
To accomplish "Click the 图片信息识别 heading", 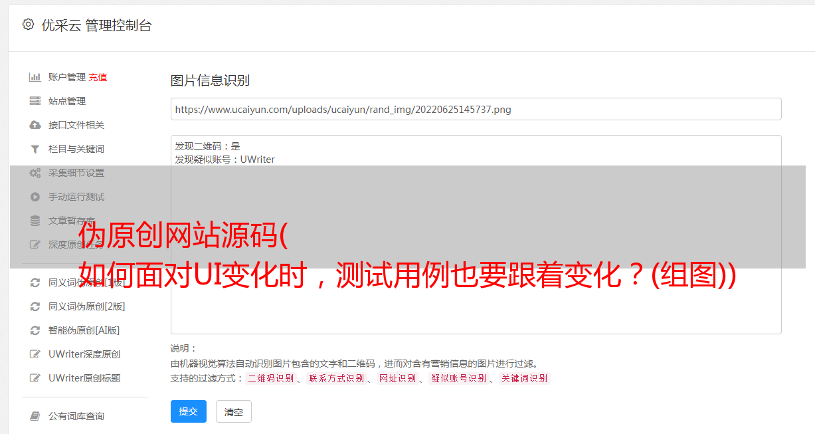I will click(210, 80).
